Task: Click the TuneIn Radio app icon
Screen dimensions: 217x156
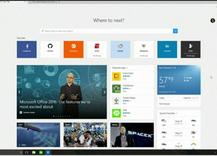Action: 117,101
